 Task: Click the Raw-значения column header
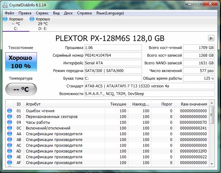(x=191, y=104)
